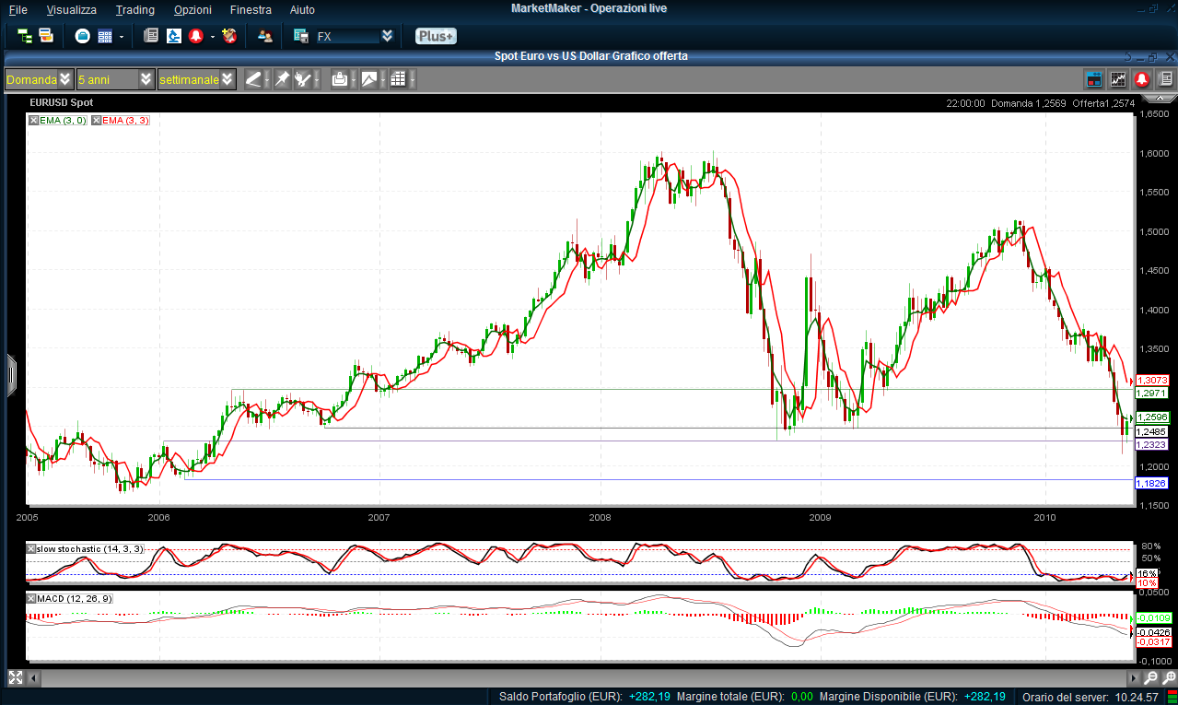Viewport: 1178px width, 705px height.
Task: Click the fit-chart expand icon at bottom left
Action: click(x=16, y=677)
